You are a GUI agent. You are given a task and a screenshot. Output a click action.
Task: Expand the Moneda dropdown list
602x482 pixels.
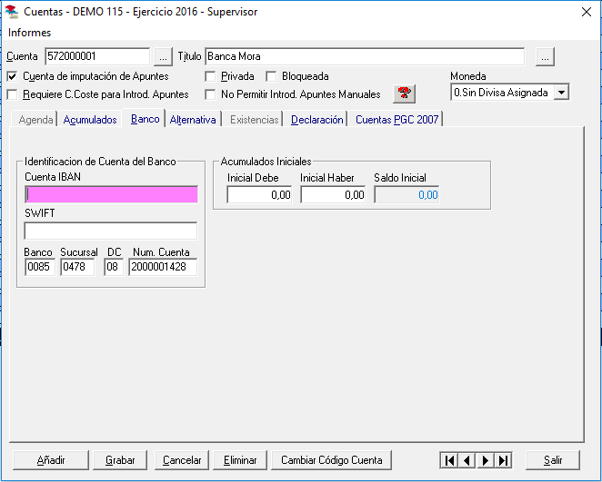pyautogui.click(x=561, y=93)
